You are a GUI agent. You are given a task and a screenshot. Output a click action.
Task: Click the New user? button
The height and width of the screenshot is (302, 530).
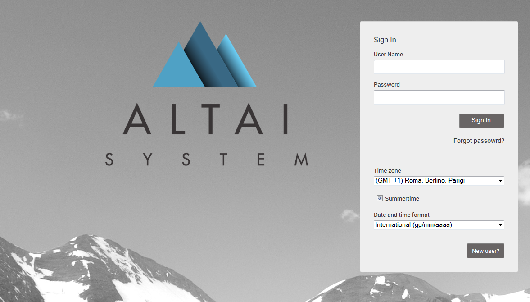click(486, 251)
